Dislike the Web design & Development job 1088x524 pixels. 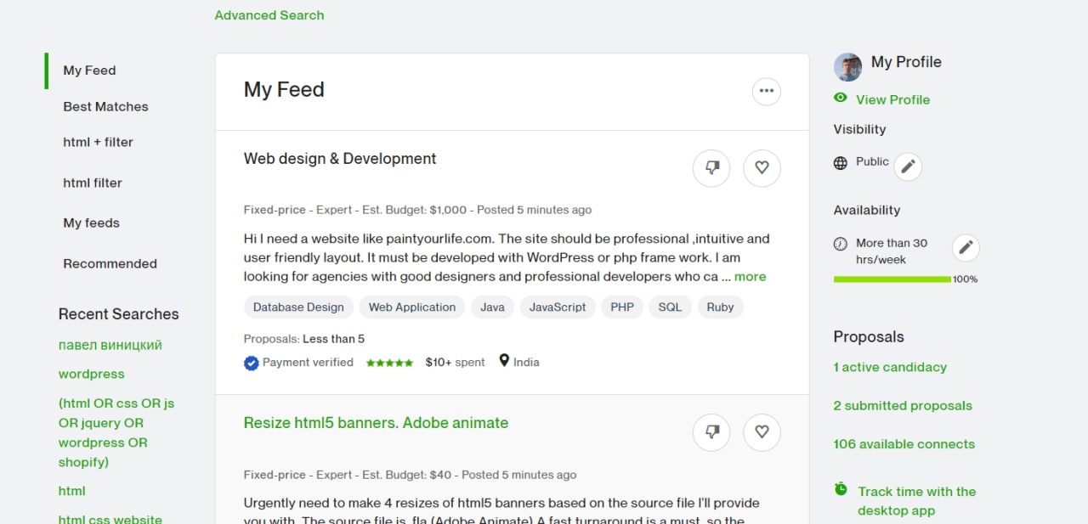(x=711, y=168)
